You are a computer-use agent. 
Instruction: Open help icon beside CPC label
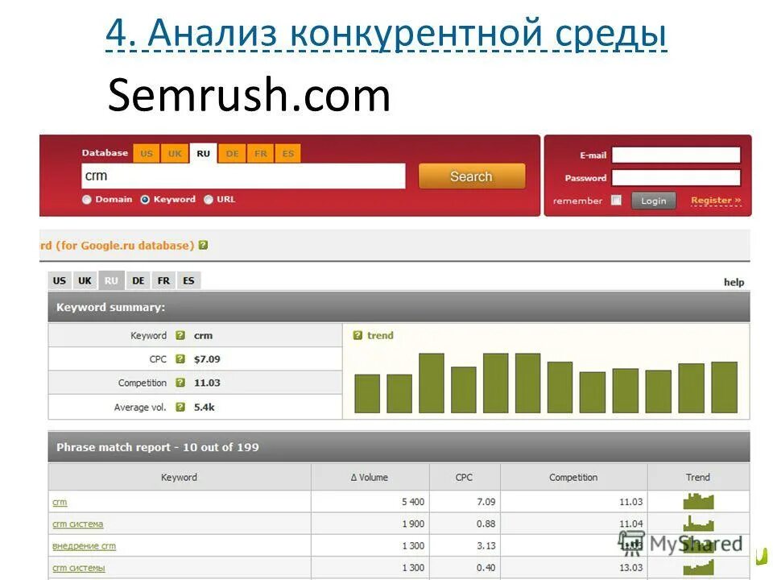pyautogui.click(x=180, y=359)
